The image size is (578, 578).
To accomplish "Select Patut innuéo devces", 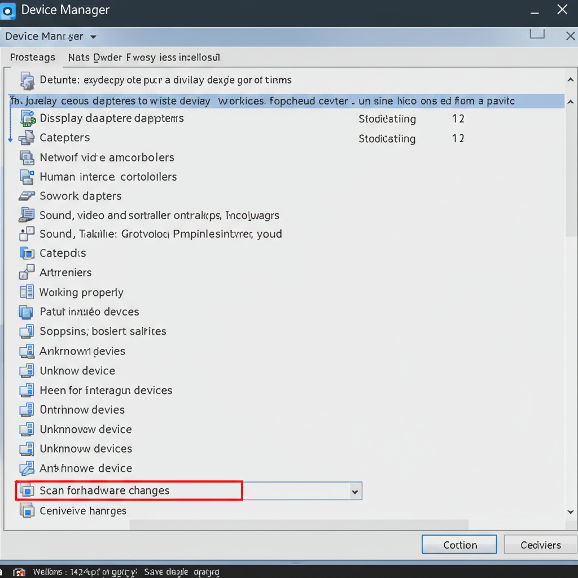I will 89,312.
